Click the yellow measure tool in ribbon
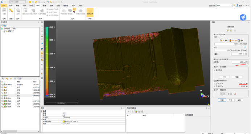Screen dimensions: 251x134 11,11
